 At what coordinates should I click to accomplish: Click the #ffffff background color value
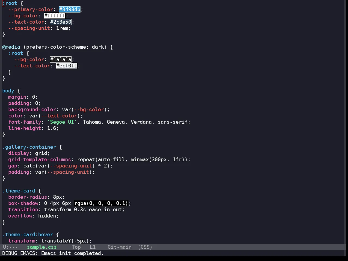pos(55,16)
